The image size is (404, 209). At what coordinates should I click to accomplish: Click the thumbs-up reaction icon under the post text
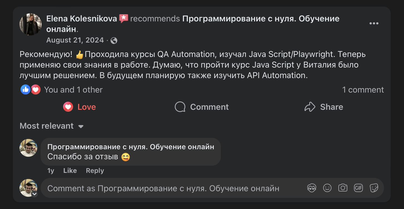[x=25, y=89]
